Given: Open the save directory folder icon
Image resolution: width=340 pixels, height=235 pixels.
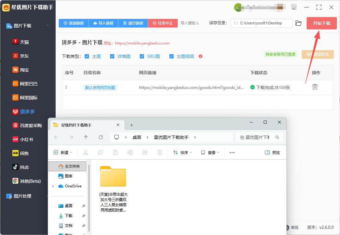Looking at the screenshot, I should pos(298,23).
